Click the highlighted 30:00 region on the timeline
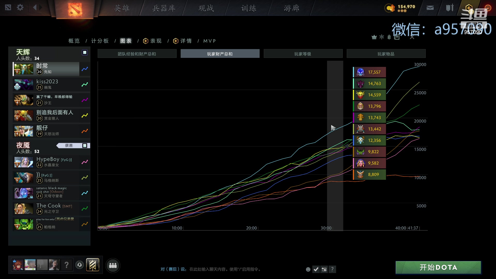The height and width of the screenshot is (279, 496). pos(335,145)
